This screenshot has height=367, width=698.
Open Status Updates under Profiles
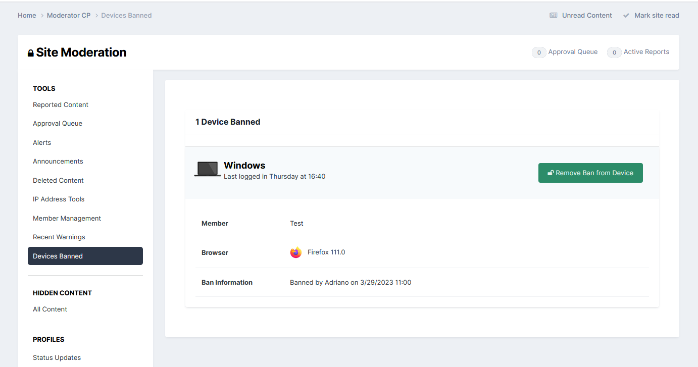coord(57,357)
